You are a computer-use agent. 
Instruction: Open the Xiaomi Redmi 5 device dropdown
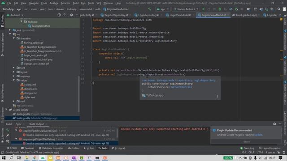[186, 9]
